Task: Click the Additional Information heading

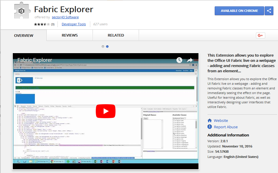Action: 228,135
